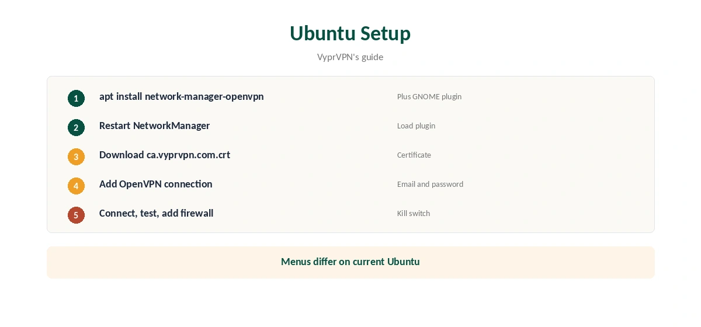Click the 'Certificate' note
This screenshot has width=701, height=327.
point(414,155)
